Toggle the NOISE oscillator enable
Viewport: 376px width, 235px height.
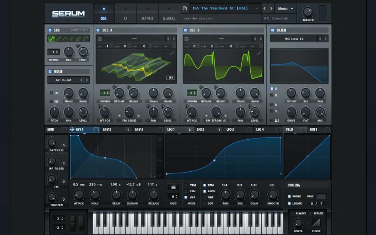(50, 71)
